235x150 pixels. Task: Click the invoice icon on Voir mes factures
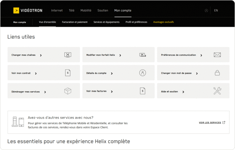point(143,91)
